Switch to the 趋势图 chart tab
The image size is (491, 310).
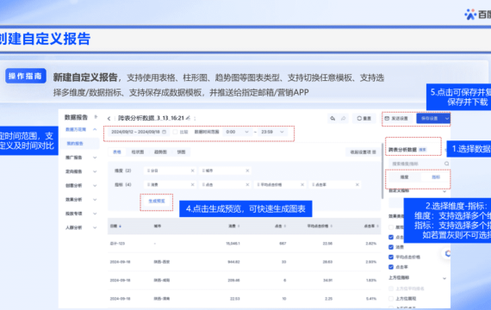tap(160, 152)
